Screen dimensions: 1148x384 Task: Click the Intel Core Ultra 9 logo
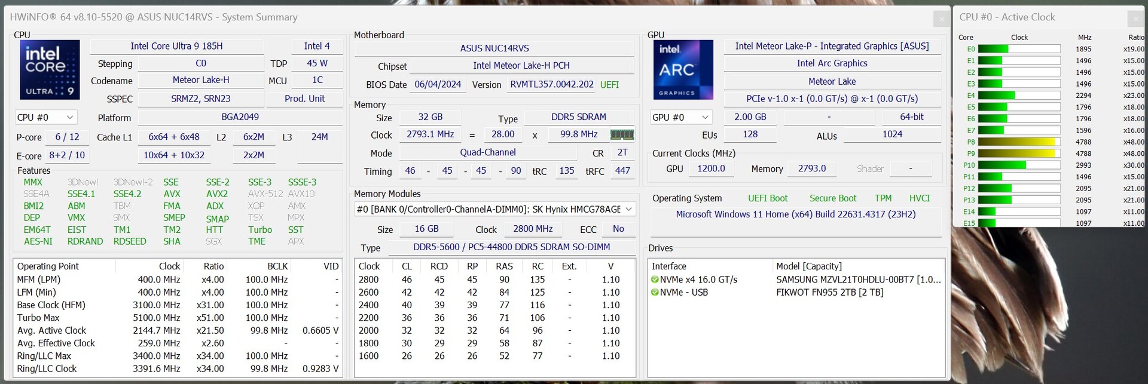click(x=50, y=69)
